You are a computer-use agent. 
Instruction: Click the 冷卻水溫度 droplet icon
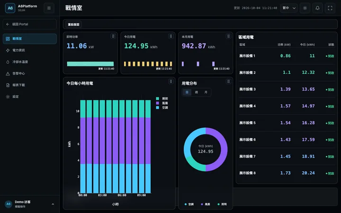(x=8, y=62)
